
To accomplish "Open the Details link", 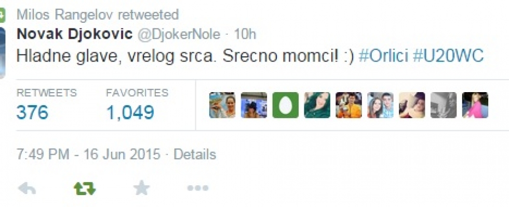I will (x=195, y=155).
